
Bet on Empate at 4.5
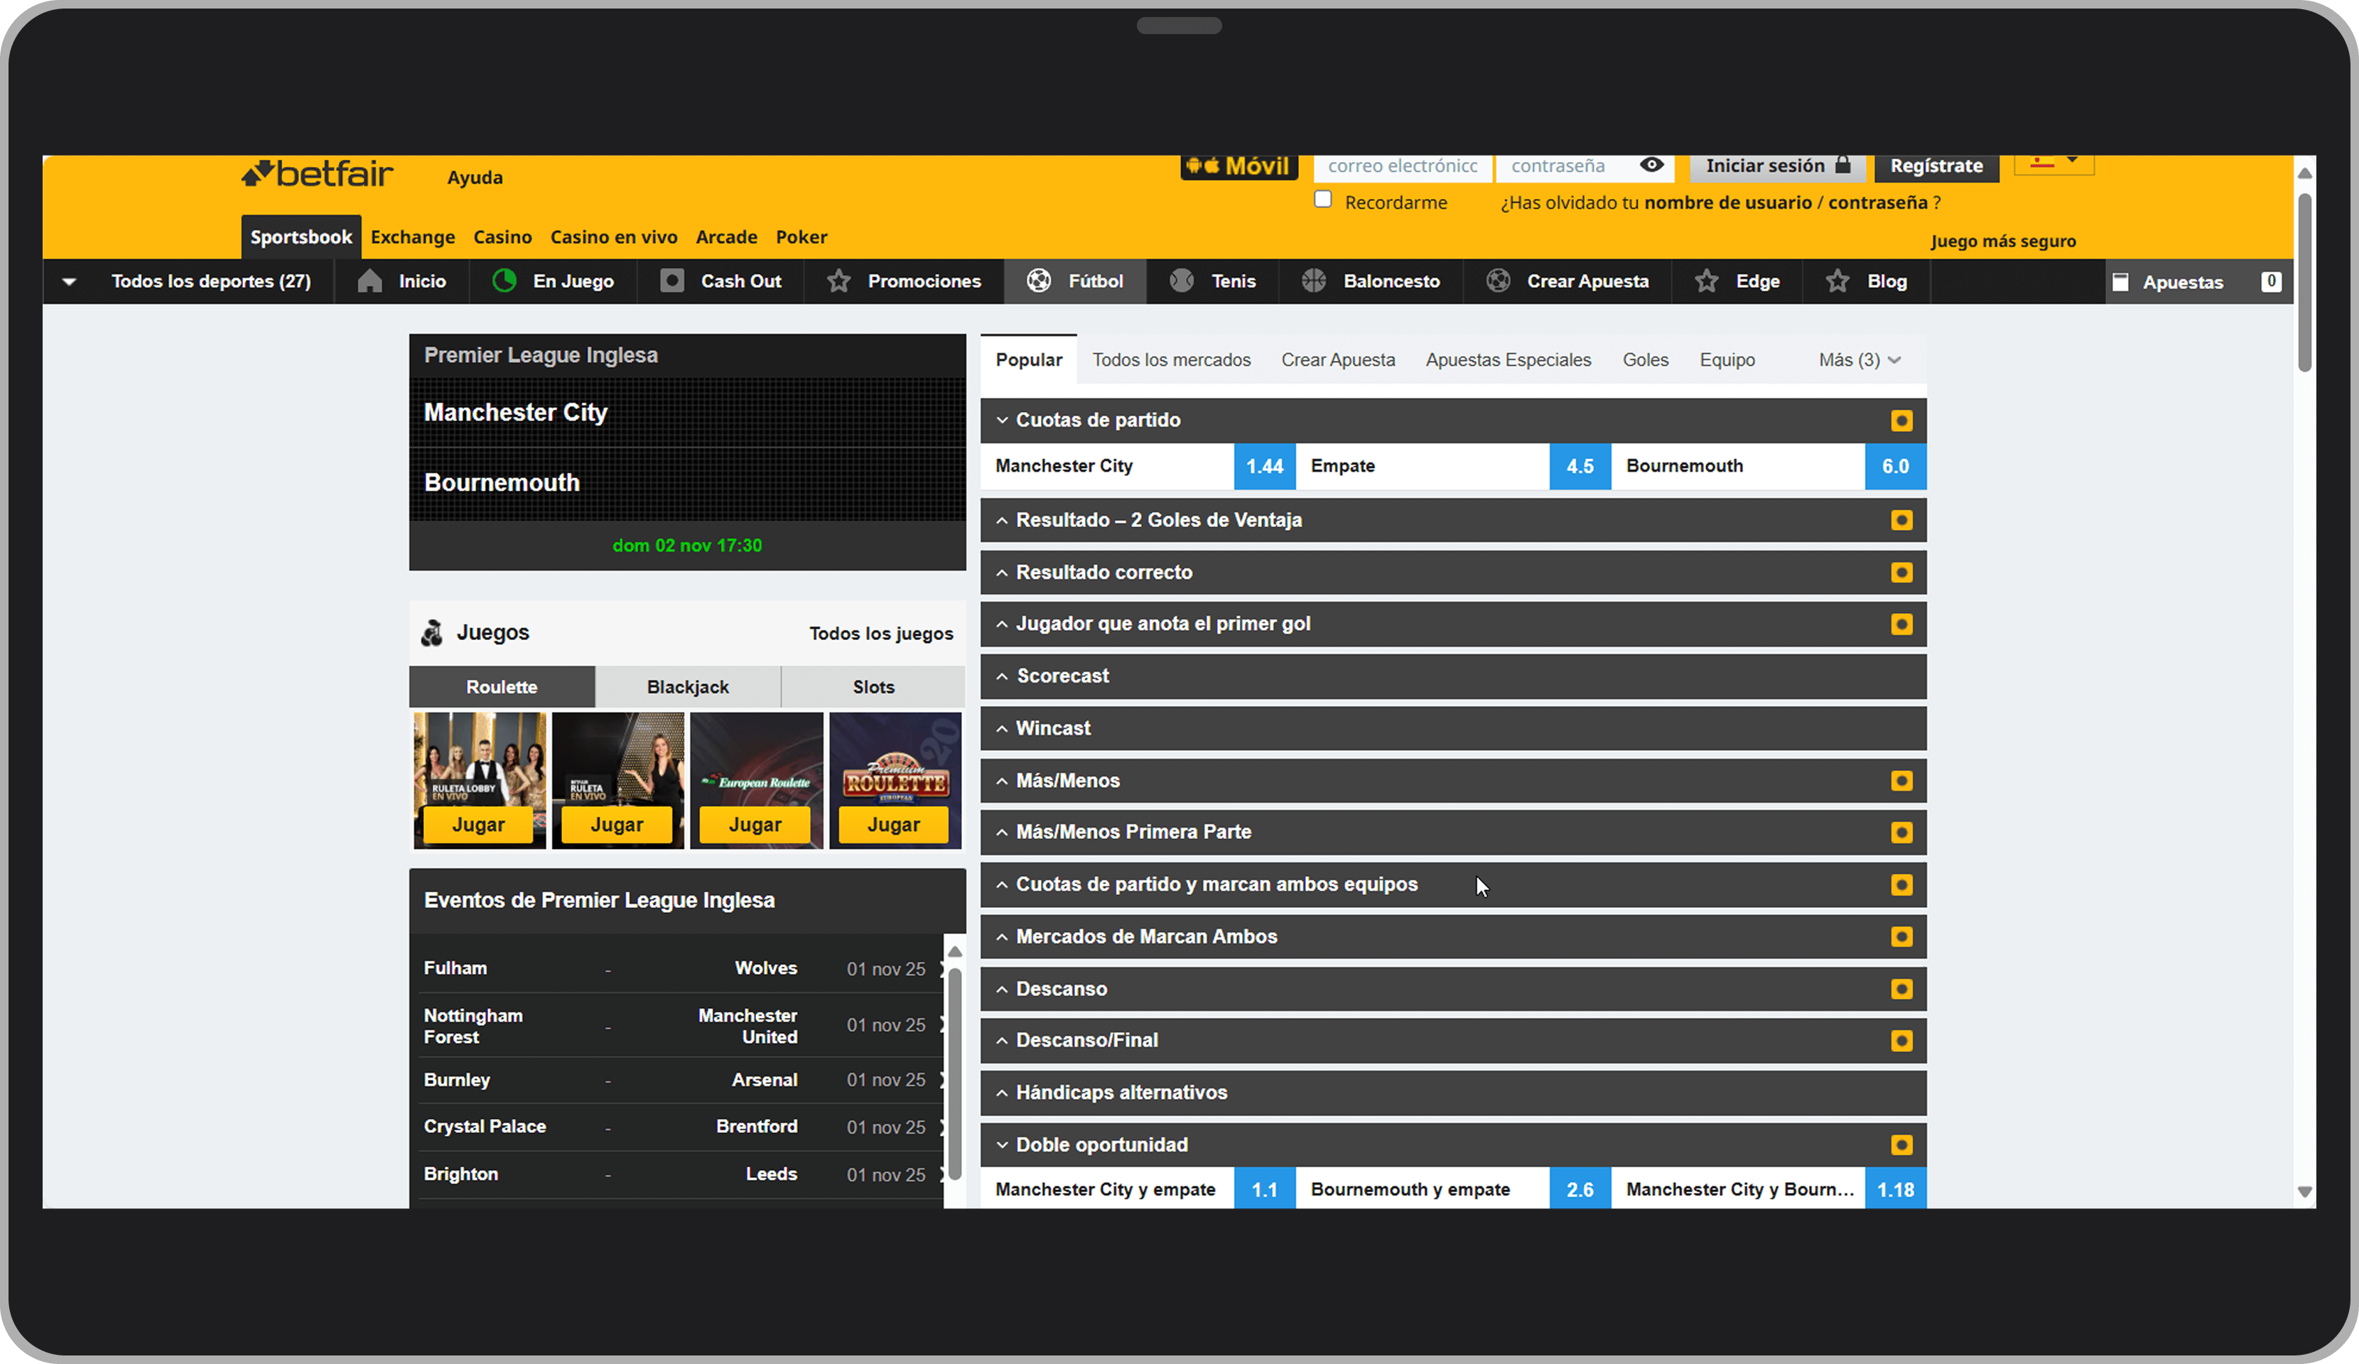(x=1580, y=466)
